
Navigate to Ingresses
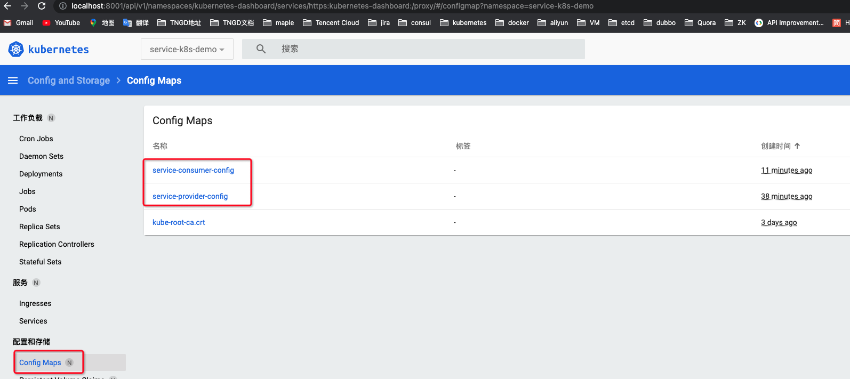pos(35,303)
